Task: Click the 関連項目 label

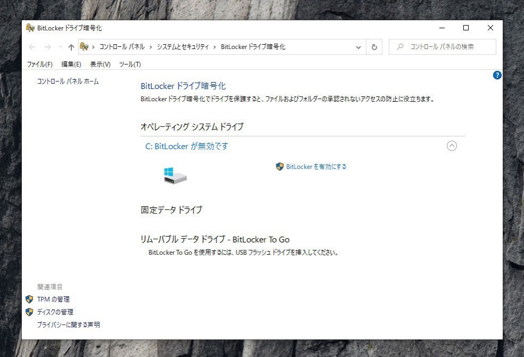Action: pos(50,287)
